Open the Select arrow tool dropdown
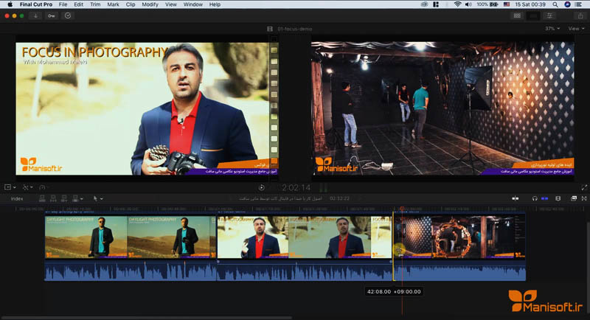This screenshot has height=320, width=590. 98,198
